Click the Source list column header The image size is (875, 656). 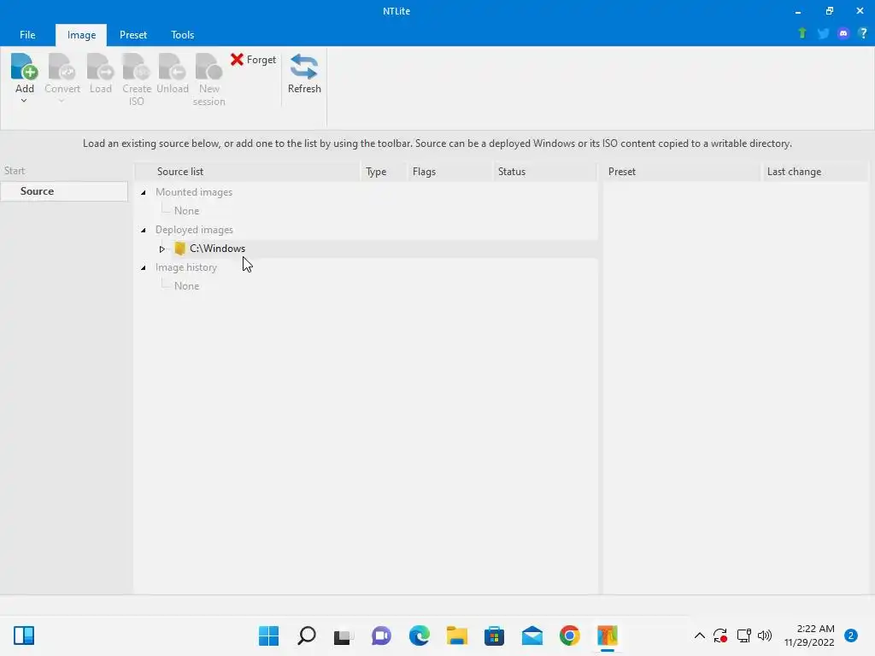pyautogui.click(x=248, y=171)
